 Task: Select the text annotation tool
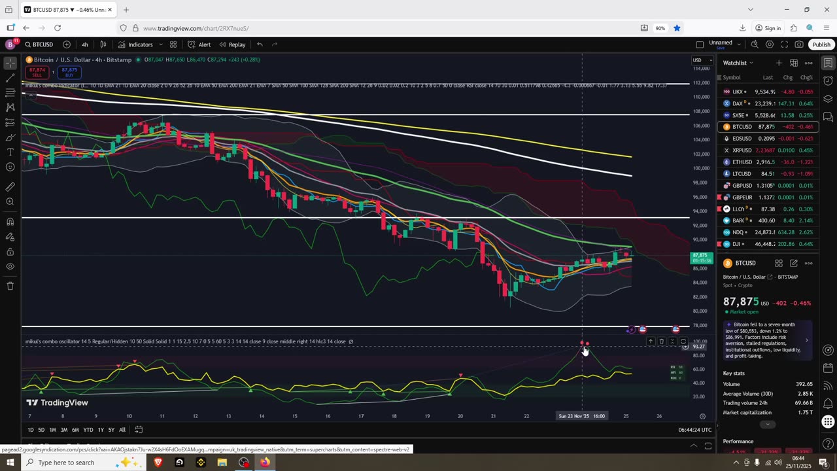point(10,152)
